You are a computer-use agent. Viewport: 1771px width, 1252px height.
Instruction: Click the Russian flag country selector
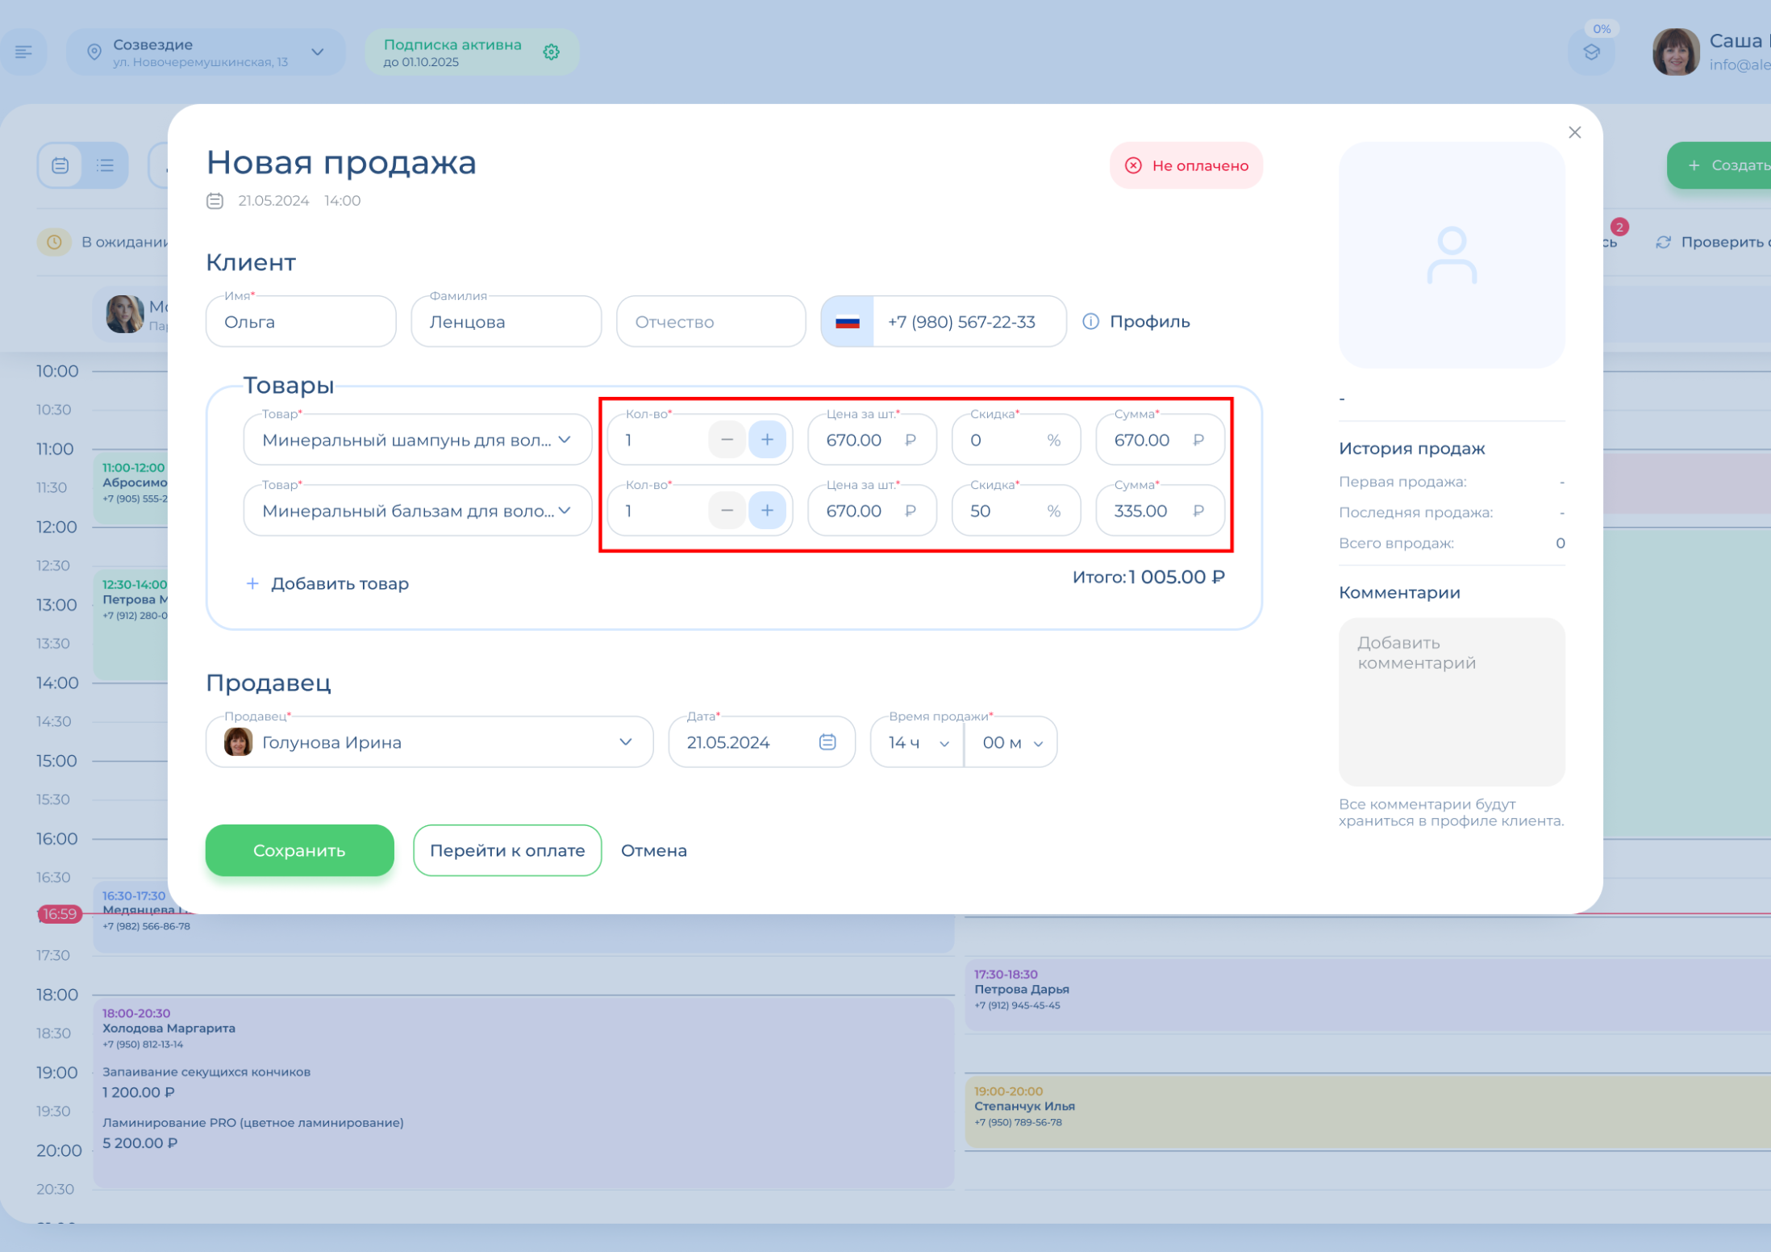click(x=847, y=322)
